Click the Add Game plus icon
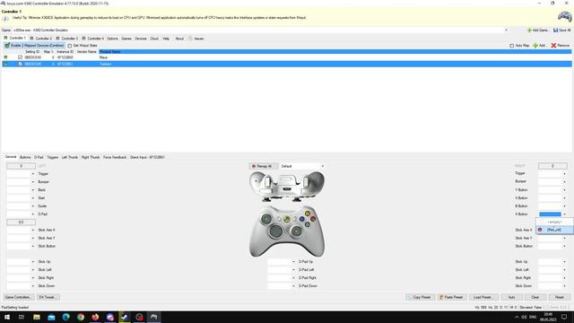Viewport: 574px width, 323px height. [529, 31]
